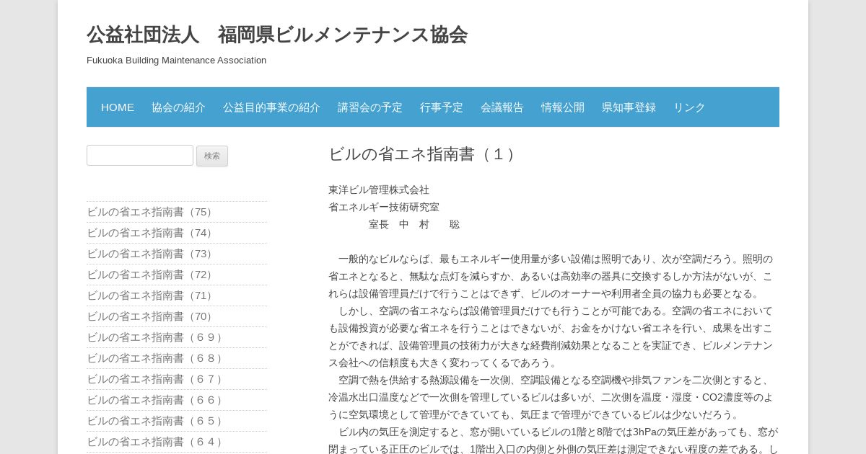Image resolution: width=866 pixels, height=454 pixels.
Task: Open the 行事予定 menu item
Action: pyautogui.click(x=442, y=107)
